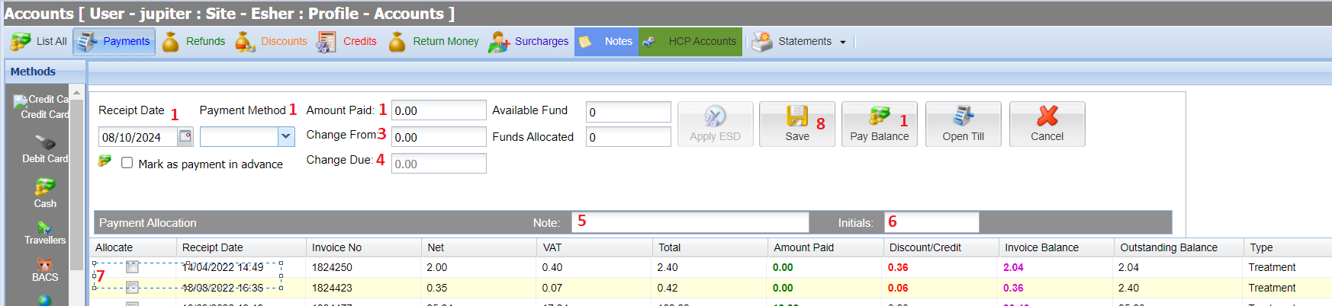Switch to the Notes tab

(x=606, y=42)
